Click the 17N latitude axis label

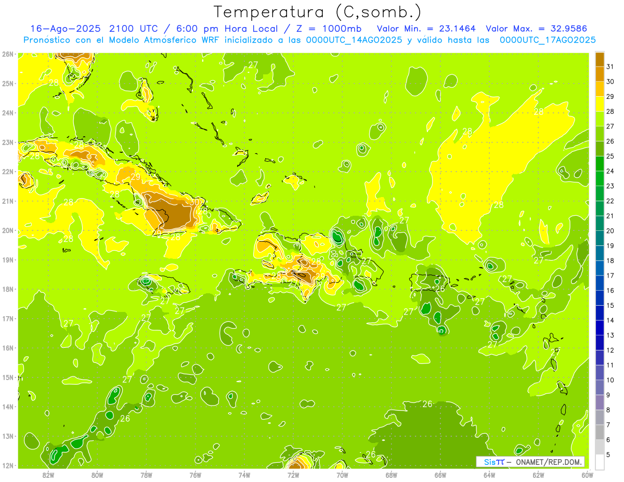(7, 318)
